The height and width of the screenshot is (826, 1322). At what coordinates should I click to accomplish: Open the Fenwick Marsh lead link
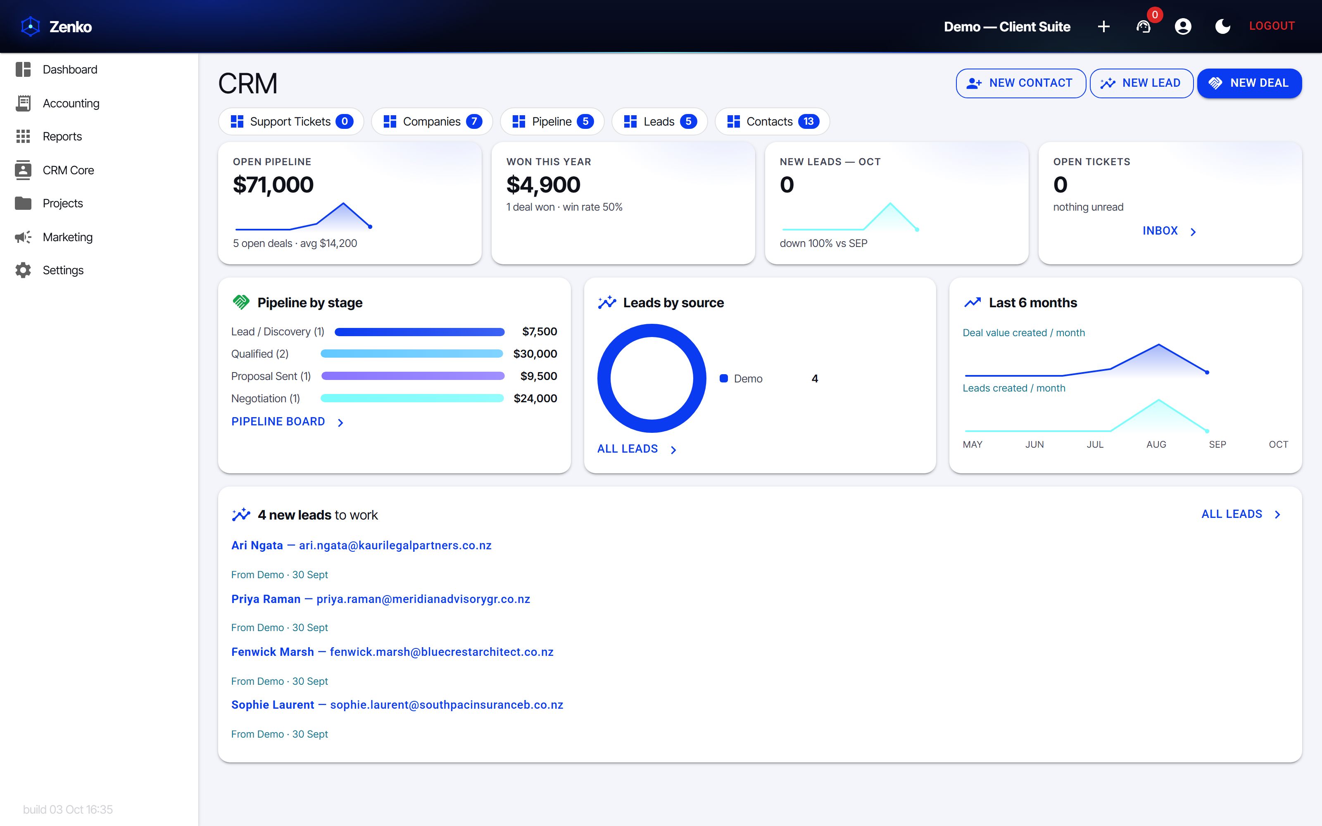pos(392,652)
